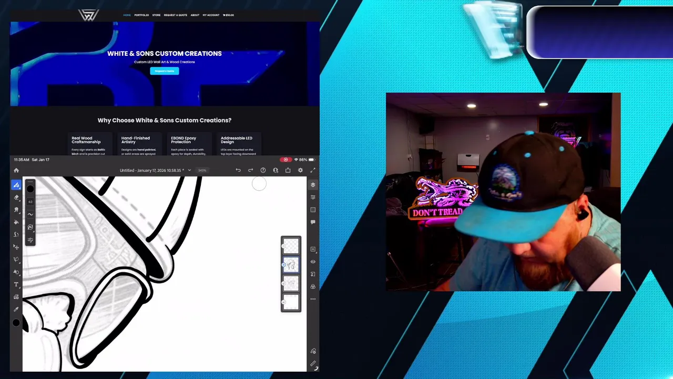Open the comments panel
This screenshot has height=379, width=673.
(313, 222)
